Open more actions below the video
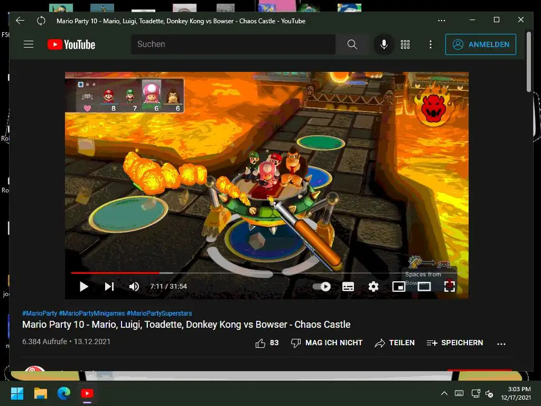The image size is (541, 406). click(x=501, y=344)
